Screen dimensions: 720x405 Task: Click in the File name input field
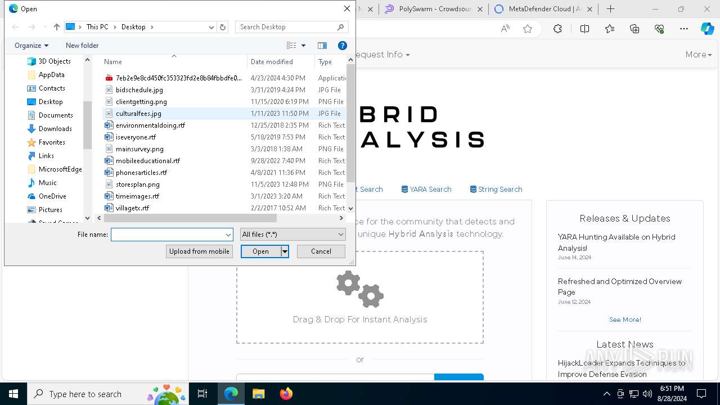click(168, 235)
